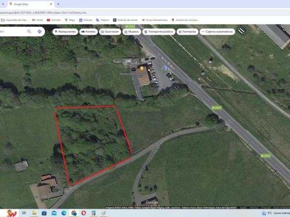Click the restaurant pin marker on map
290x217 pixels.
tap(142, 69)
